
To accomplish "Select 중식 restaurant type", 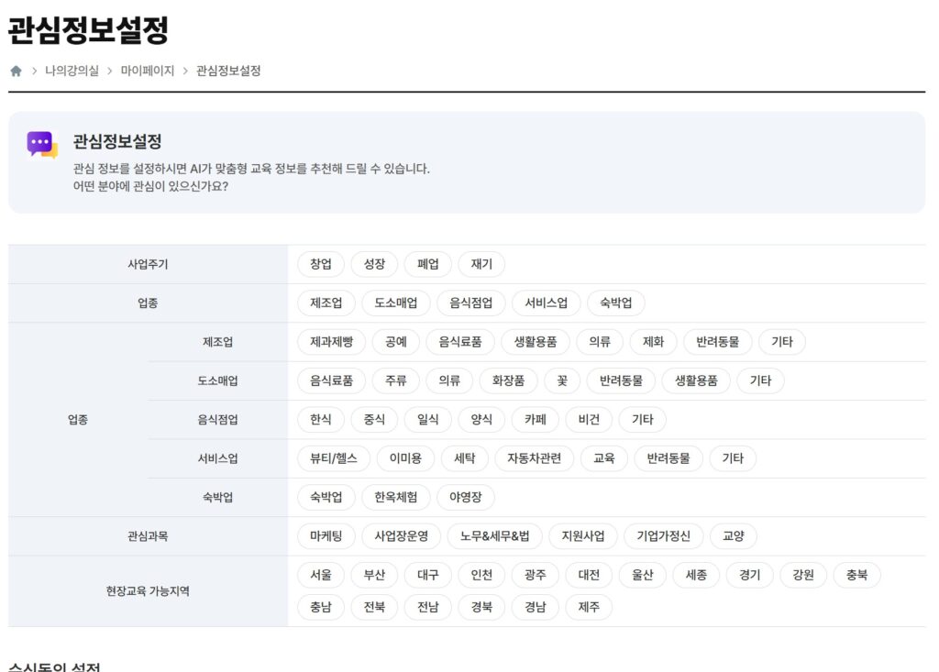I will (x=374, y=420).
